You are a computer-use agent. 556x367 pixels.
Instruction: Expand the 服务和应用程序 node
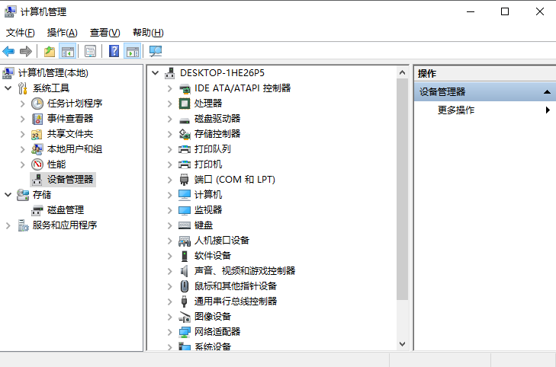point(8,225)
